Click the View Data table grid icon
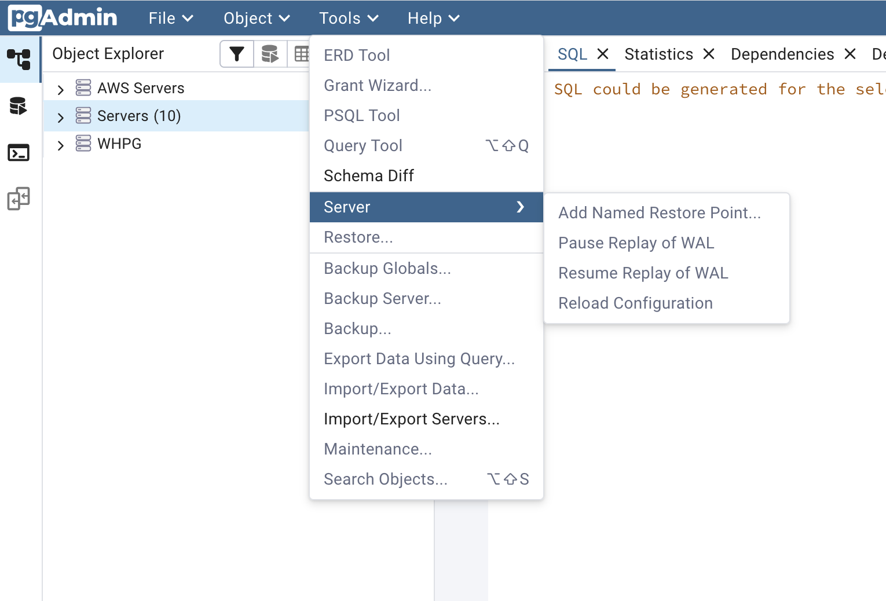 (x=302, y=53)
